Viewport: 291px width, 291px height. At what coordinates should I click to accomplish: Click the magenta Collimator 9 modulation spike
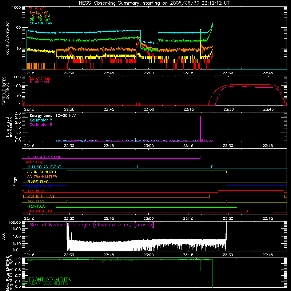(200, 128)
